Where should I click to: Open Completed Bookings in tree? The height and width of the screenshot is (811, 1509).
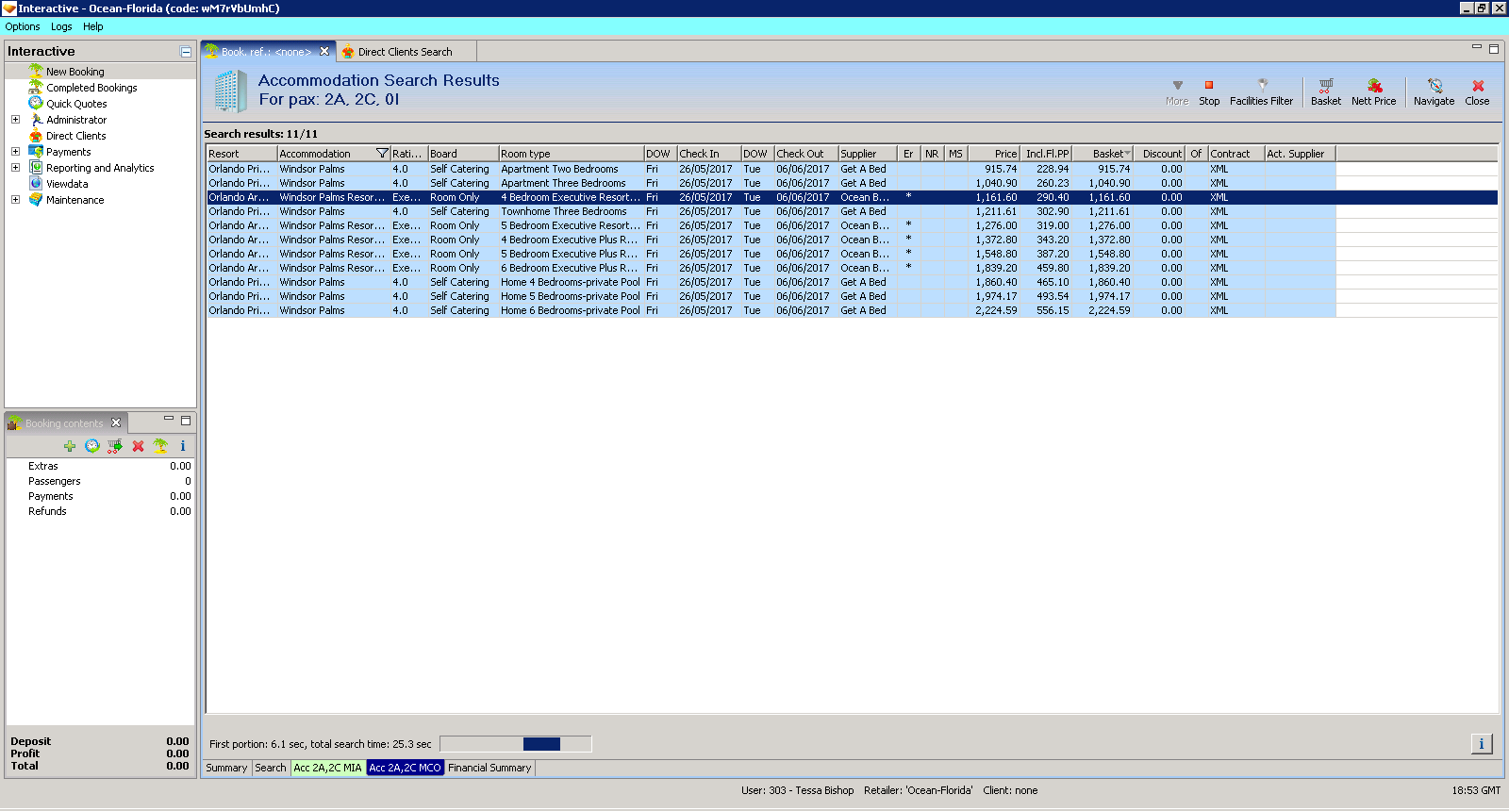point(91,88)
